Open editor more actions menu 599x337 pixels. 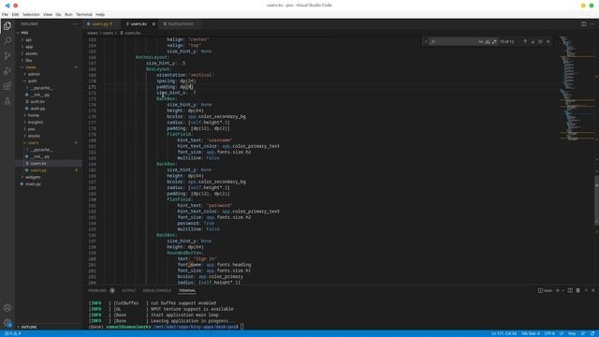[x=592, y=23]
